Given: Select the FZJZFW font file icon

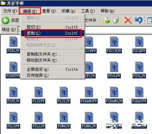Looking at the screenshot, I should point(39,92).
